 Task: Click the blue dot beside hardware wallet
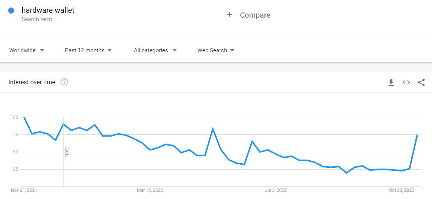point(11,11)
